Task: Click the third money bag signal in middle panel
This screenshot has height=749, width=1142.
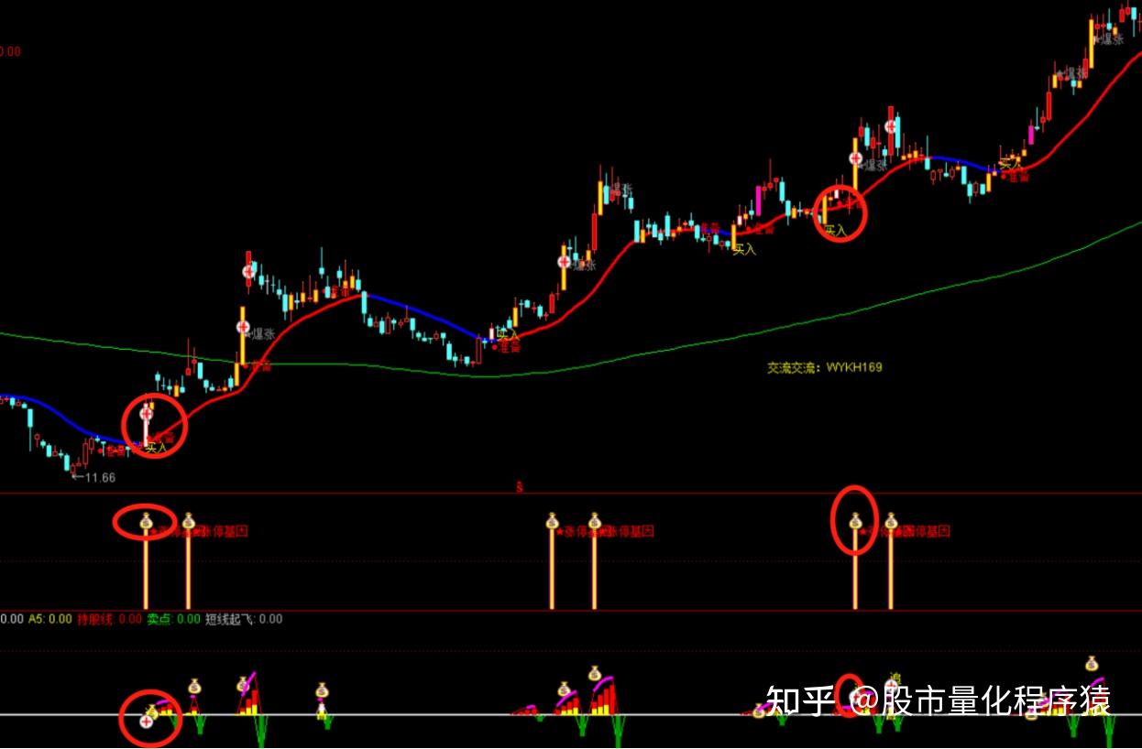Action: (x=552, y=521)
